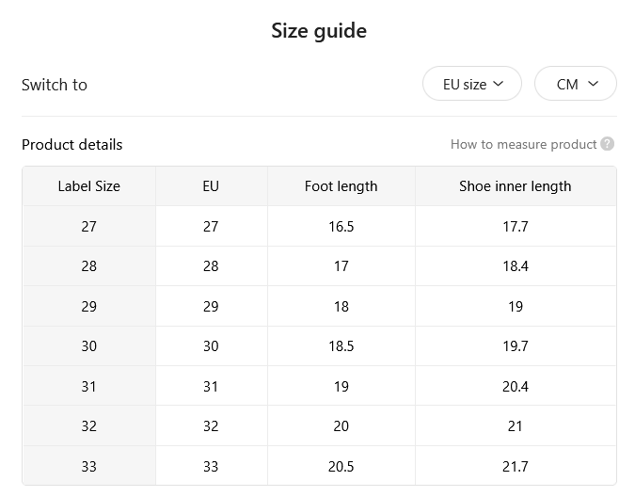Click the Size guide heading

(x=319, y=31)
